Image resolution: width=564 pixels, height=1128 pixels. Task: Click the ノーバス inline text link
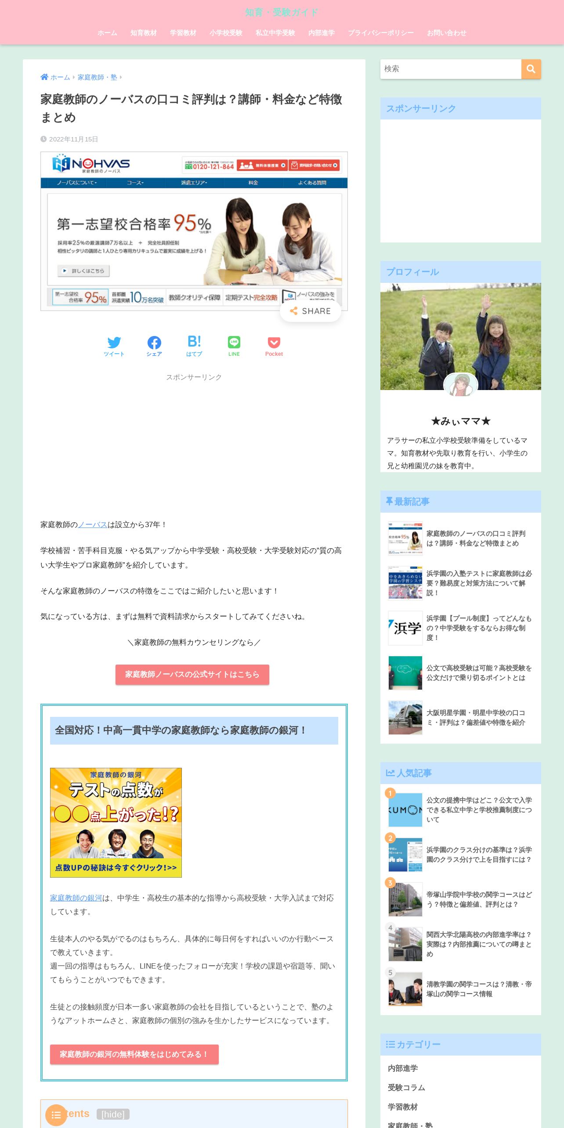point(93,524)
